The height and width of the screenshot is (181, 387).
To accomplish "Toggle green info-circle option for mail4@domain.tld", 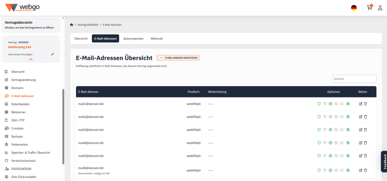I will pyautogui.click(x=330, y=143).
